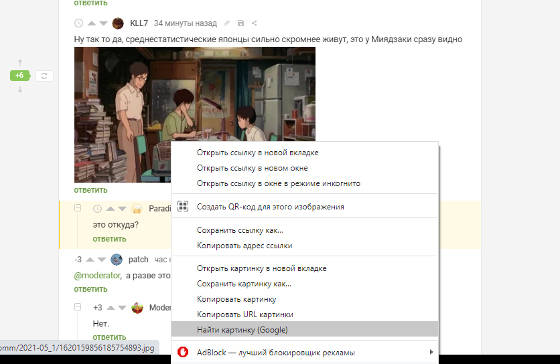Downvote the Paradi comment
Image resolution: width=560 pixels, height=364 pixels.
(122, 209)
